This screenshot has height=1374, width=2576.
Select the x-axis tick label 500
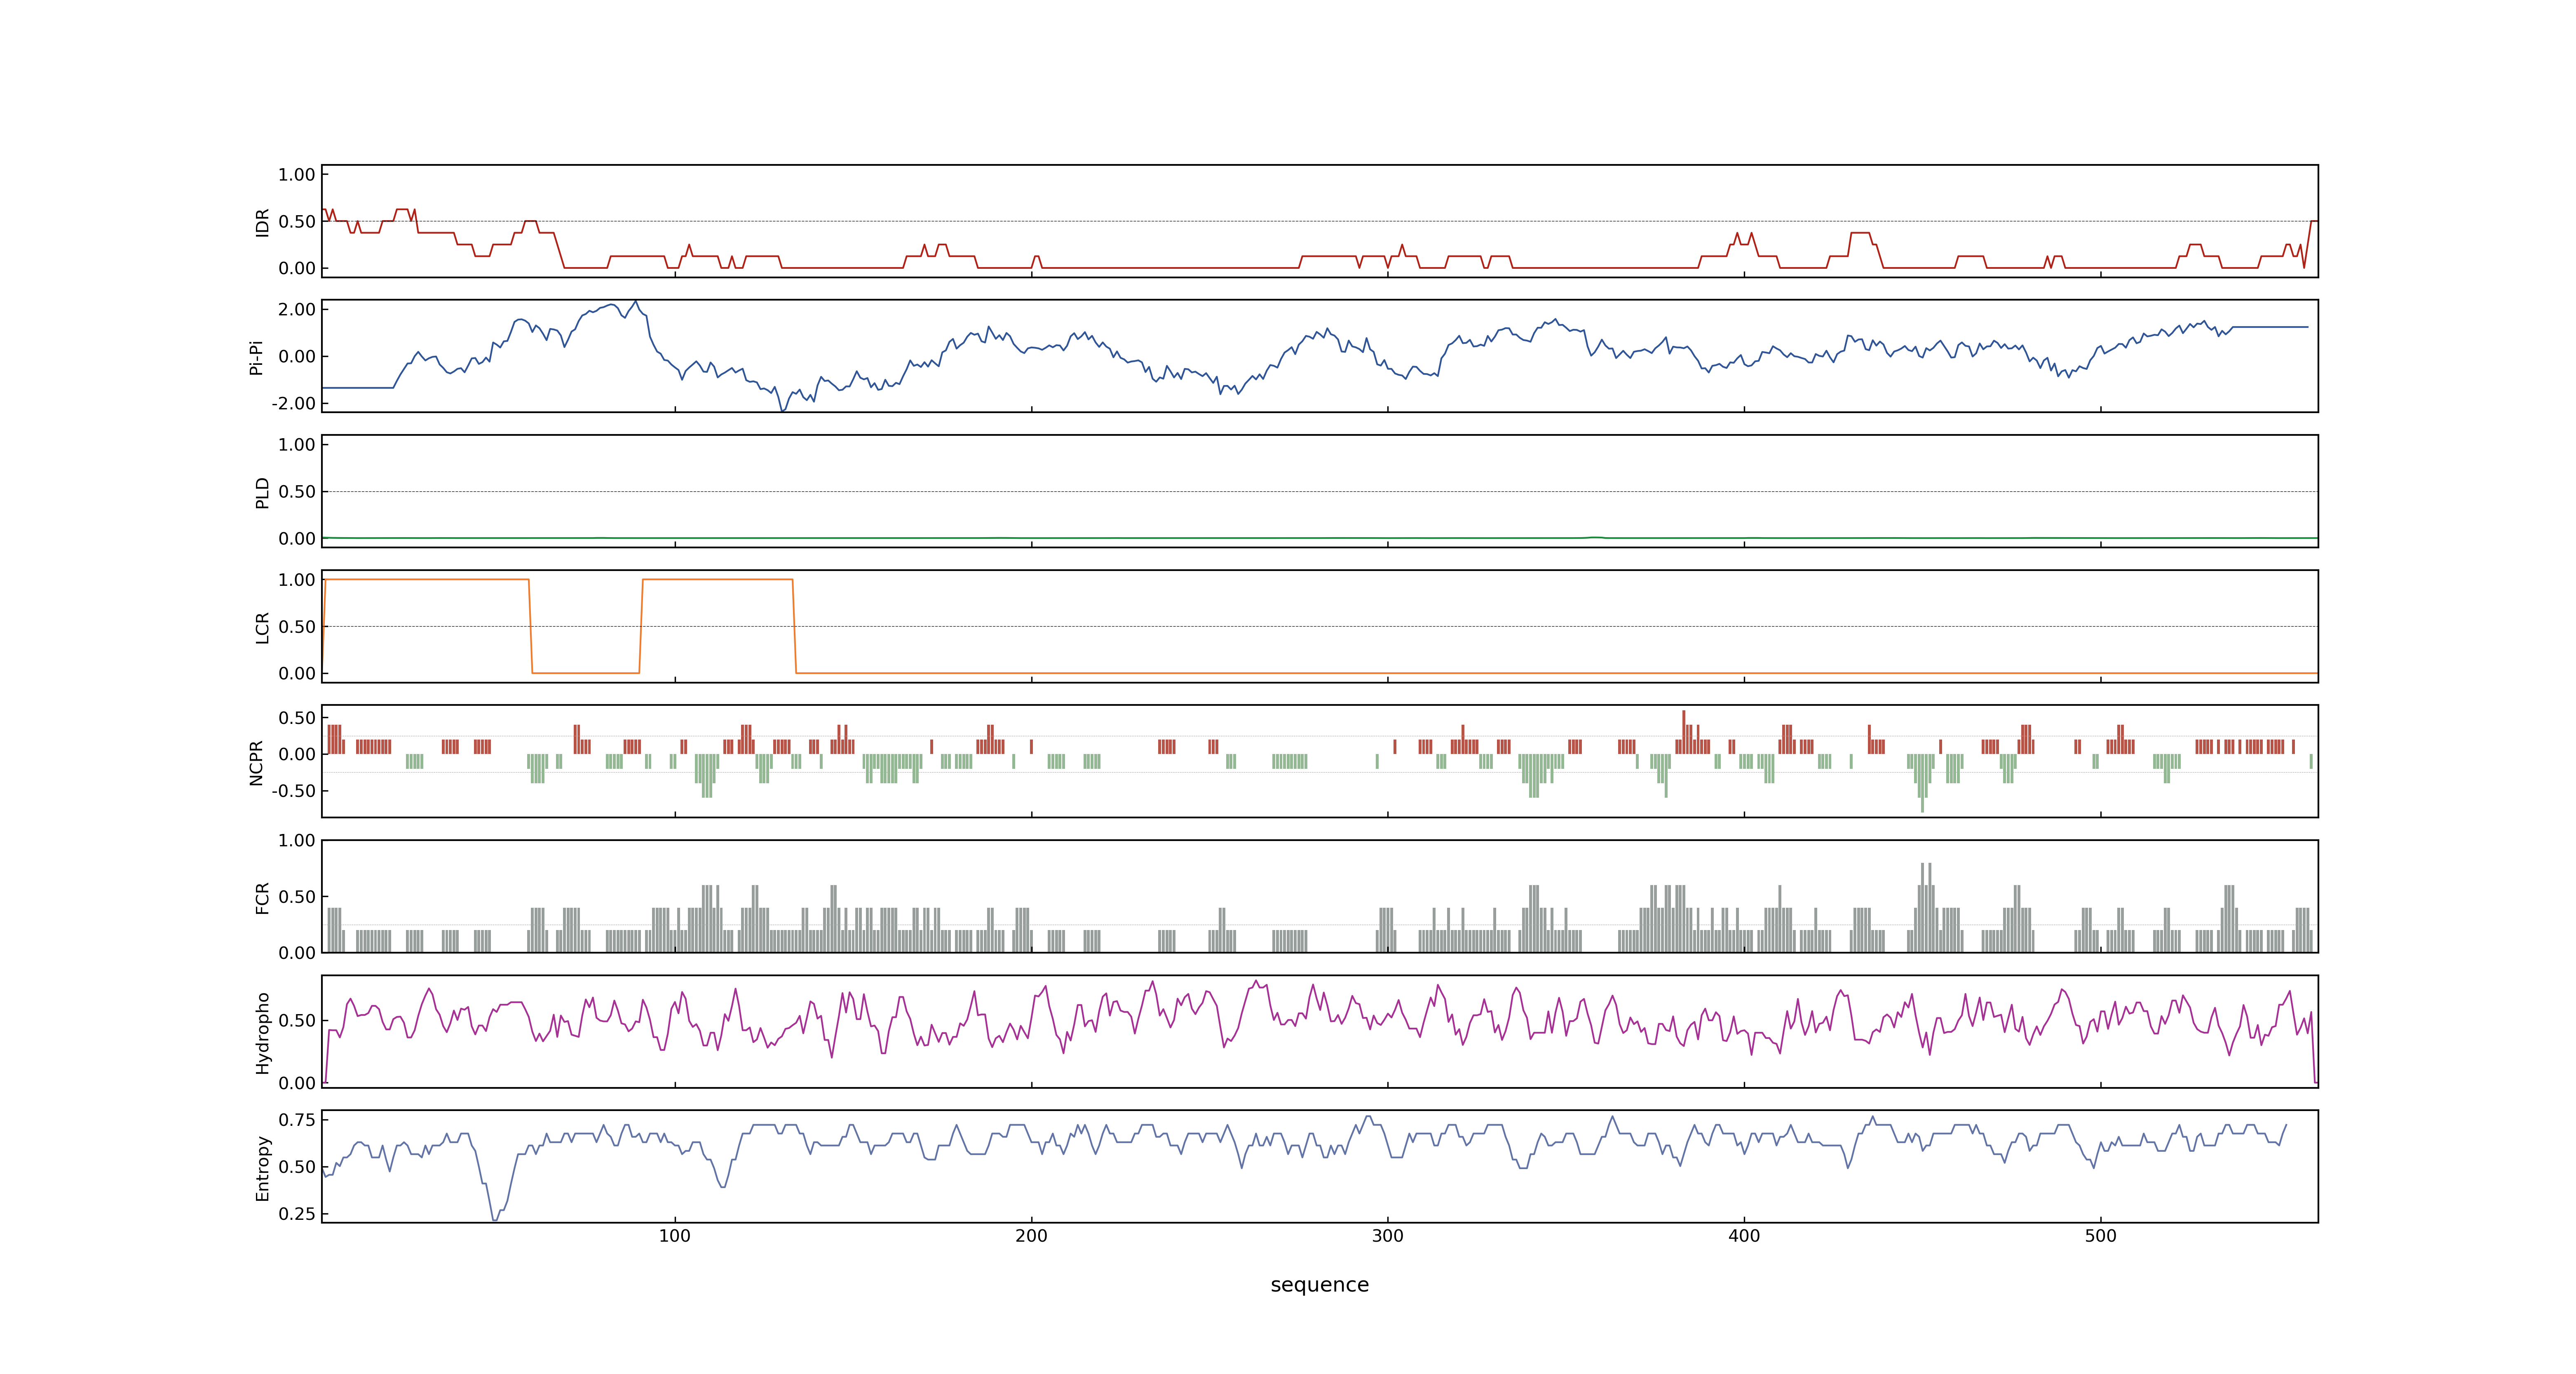[2100, 1236]
